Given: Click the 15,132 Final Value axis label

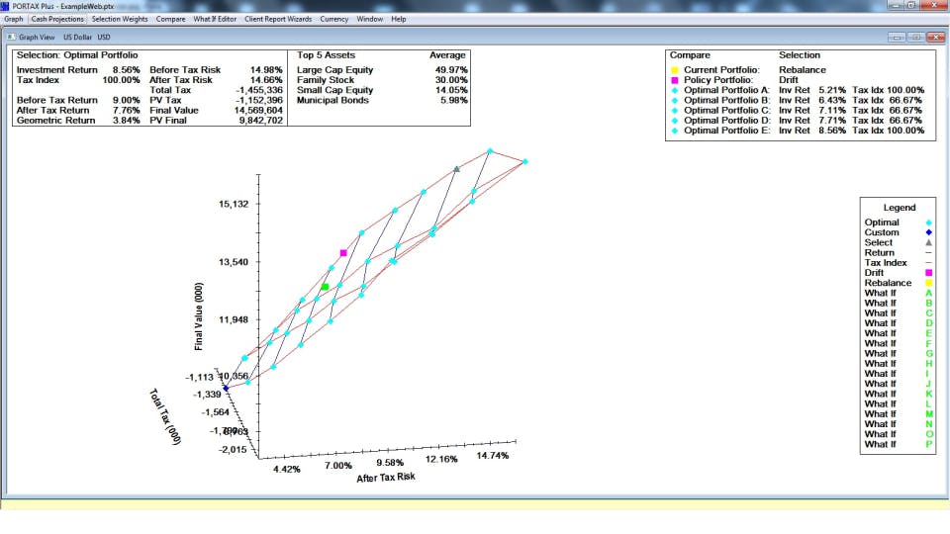Looking at the screenshot, I should point(234,204).
